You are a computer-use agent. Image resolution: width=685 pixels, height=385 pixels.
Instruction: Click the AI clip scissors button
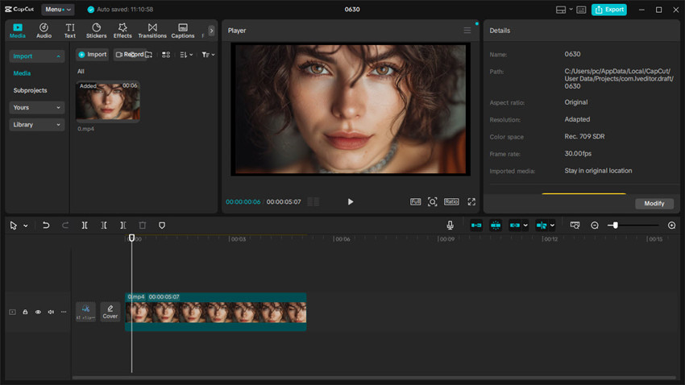(85, 312)
